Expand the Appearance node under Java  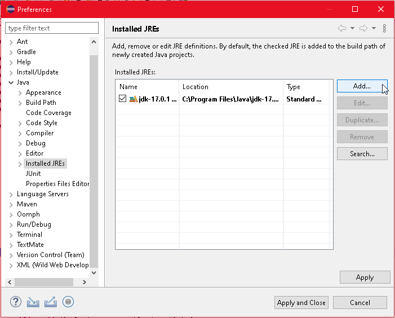20,93
